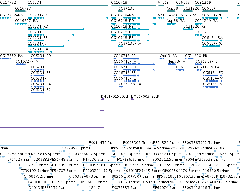240x192 pixels.
Task: Click protein CG6195-PA
Action: pyautogui.click(x=186, y=67)
